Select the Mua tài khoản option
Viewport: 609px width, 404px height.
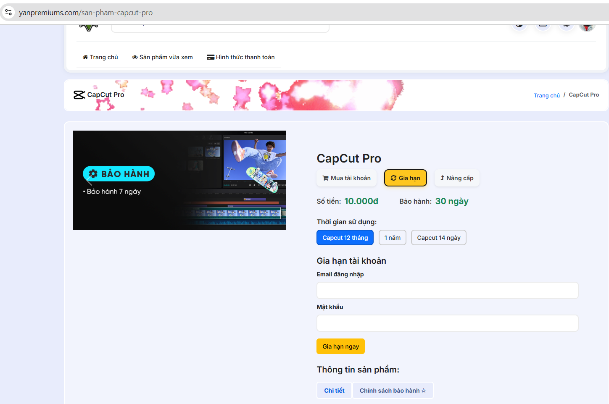tap(346, 178)
